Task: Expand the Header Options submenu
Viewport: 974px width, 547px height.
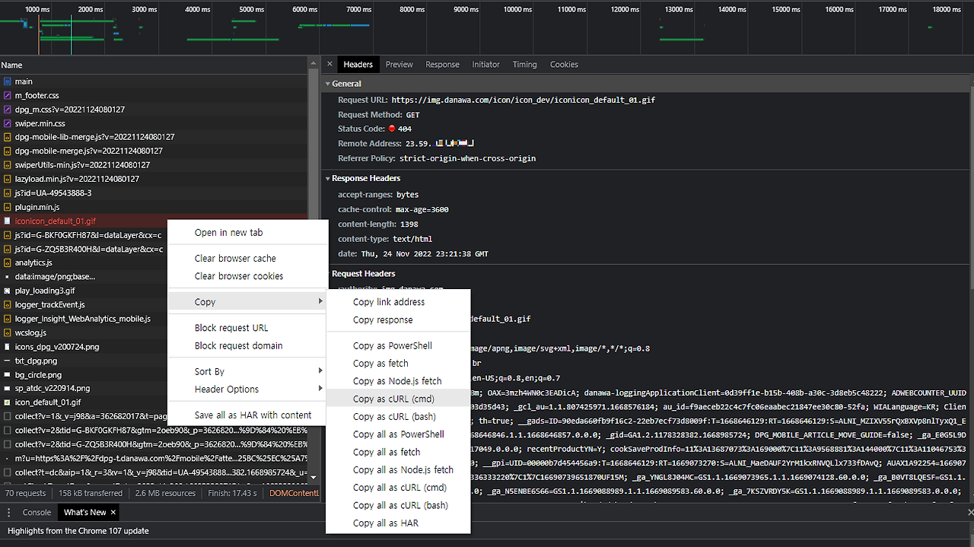Action: (247, 389)
